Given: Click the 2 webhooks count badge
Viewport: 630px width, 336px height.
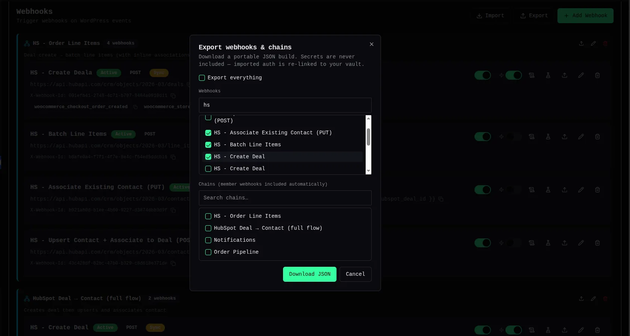Looking at the screenshot, I should 162,299.
